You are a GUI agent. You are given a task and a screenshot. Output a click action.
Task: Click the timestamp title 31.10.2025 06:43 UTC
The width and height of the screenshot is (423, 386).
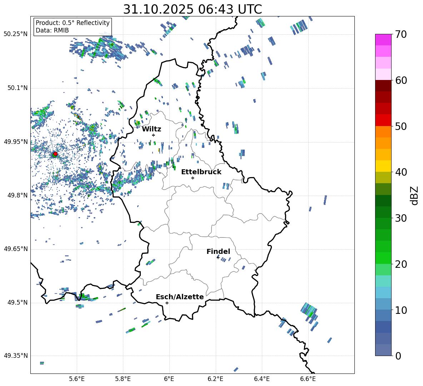(192, 9)
